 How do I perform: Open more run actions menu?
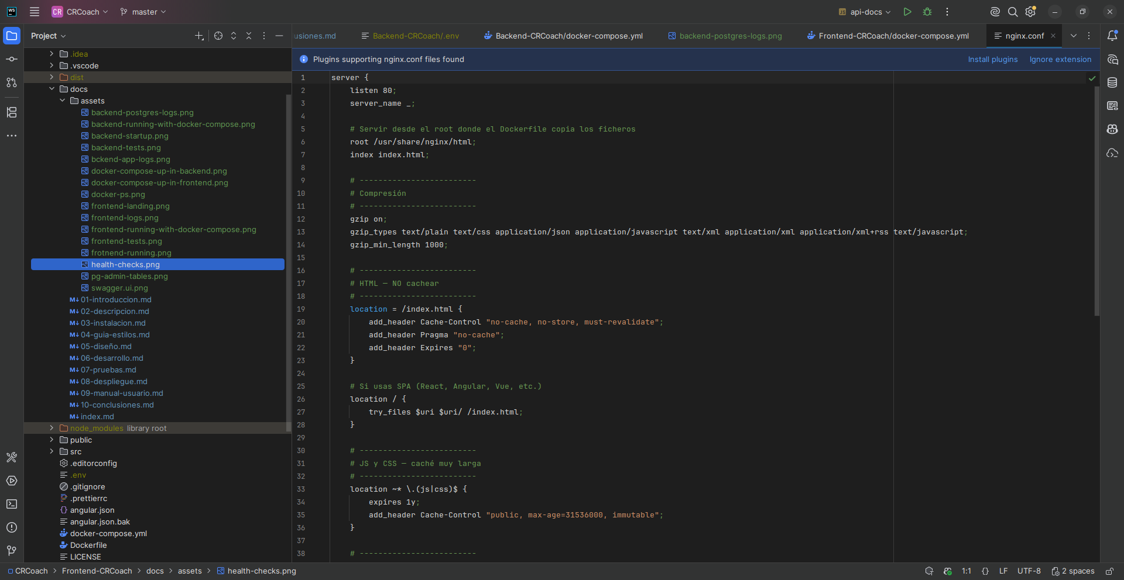click(x=947, y=12)
